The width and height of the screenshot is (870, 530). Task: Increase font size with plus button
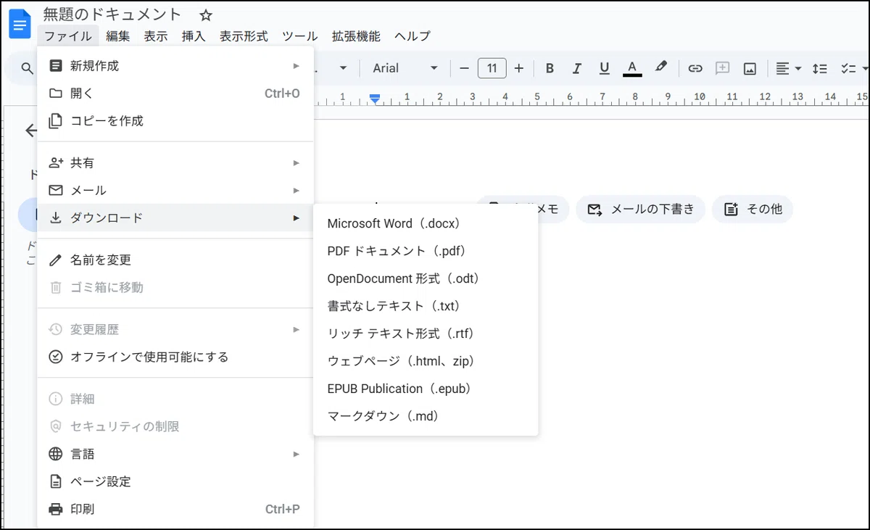pos(518,68)
